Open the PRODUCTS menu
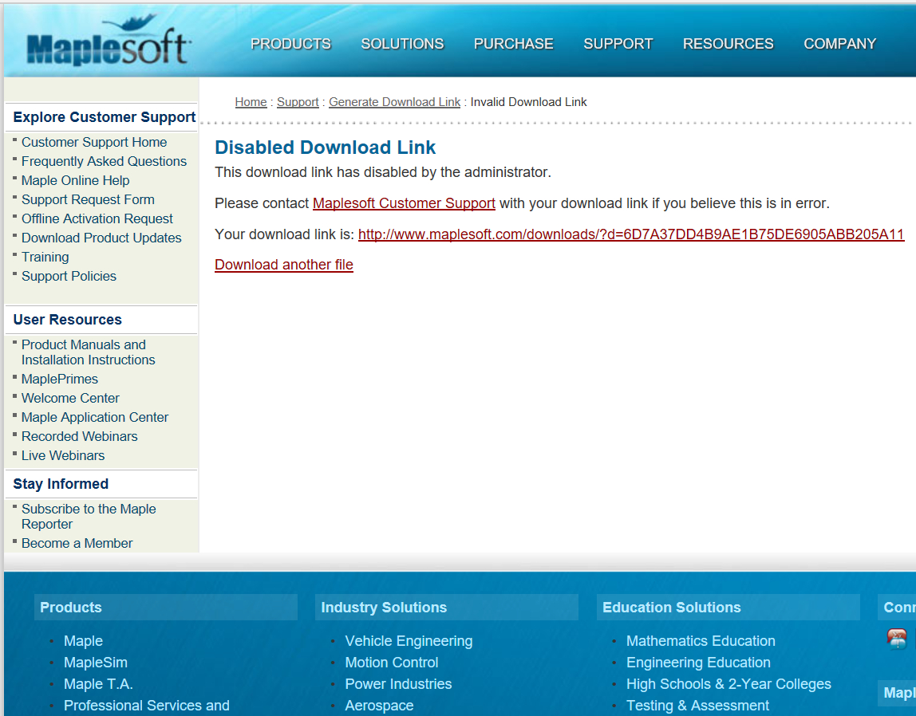 pyautogui.click(x=290, y=44)
